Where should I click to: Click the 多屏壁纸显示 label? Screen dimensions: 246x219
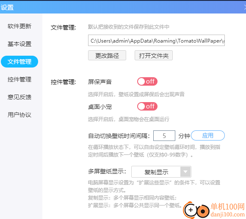(107, 171)
